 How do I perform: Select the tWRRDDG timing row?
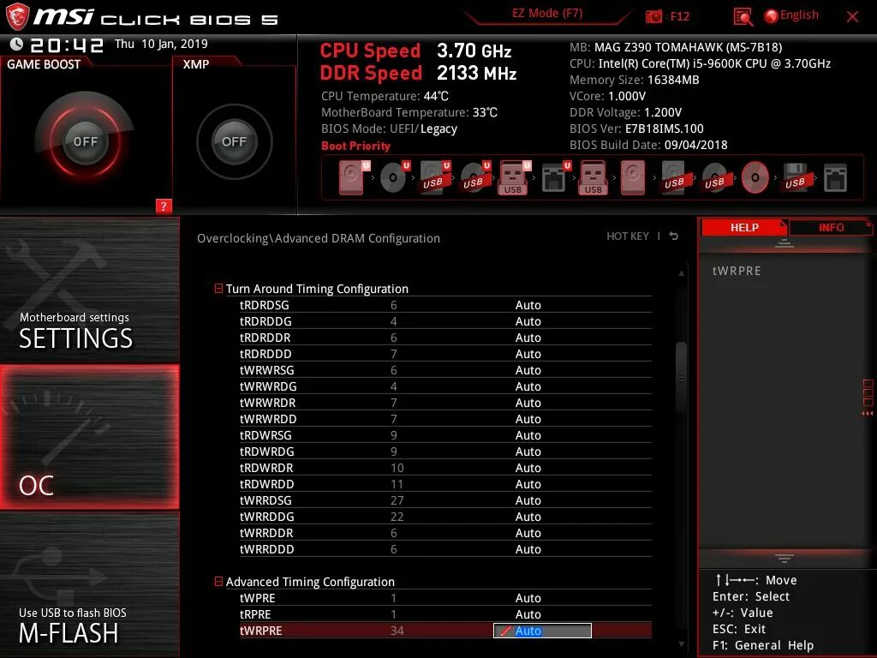point(445,517)
